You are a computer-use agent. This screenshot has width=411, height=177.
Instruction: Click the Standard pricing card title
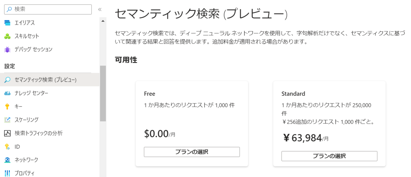[293, 94]
